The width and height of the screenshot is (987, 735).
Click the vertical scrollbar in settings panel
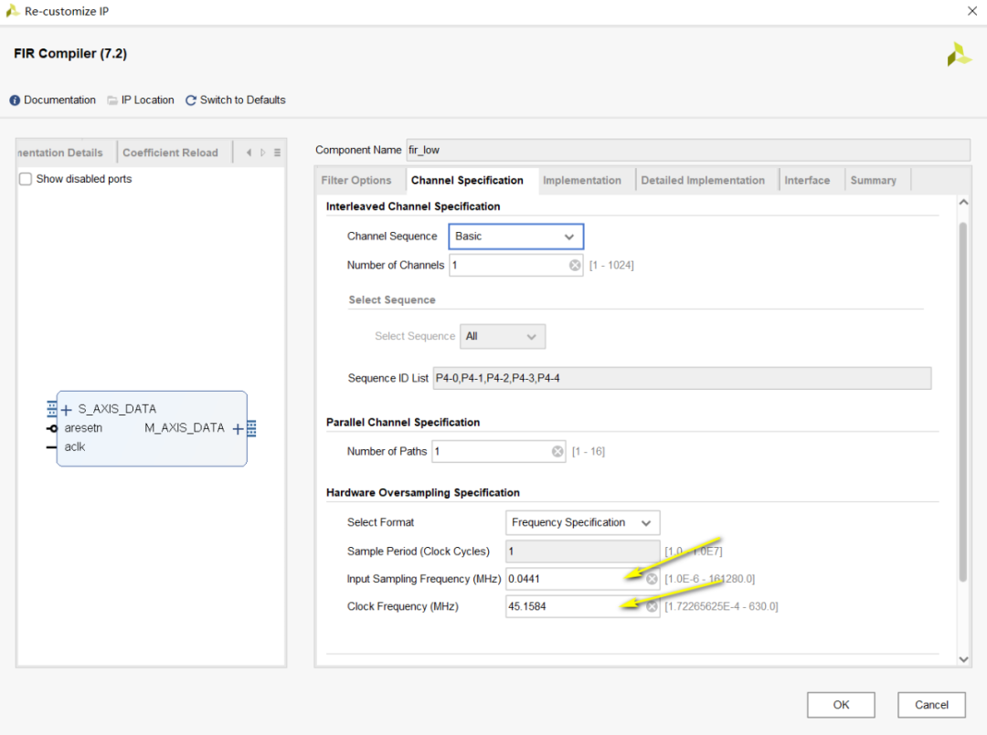[962, 402]
